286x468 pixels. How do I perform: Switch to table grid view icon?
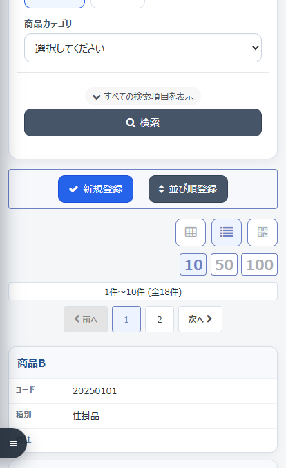click(x=191, y=233)
